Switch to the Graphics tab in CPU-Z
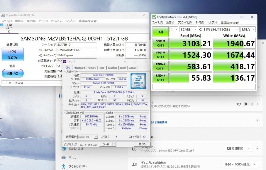The width and height of the screenshot is (266, 170). pyautogui.click(x=113, y=68)
